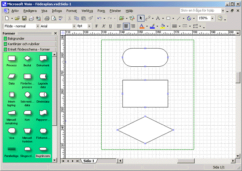This screenshot has height=171, width=242.
Task: Click the help question input field
Action: click(201, 11)
